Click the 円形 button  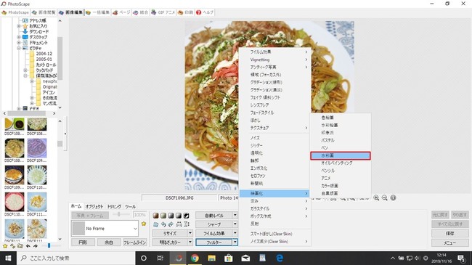click(83, 242)
